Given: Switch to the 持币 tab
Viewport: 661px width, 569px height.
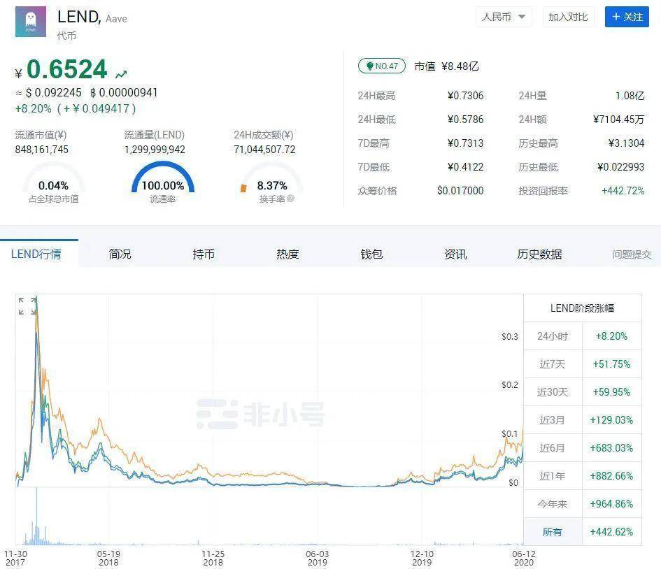Looking at the screenshot, I should 204,254.
